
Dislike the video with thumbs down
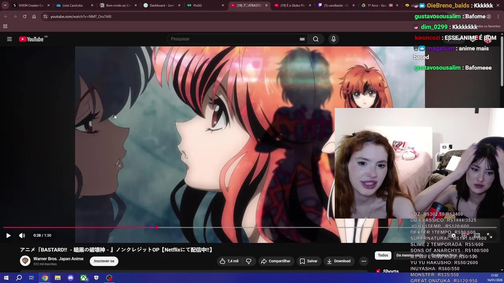[x=248, y=261]
